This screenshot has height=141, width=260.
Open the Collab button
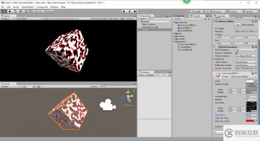coord(197,11)
